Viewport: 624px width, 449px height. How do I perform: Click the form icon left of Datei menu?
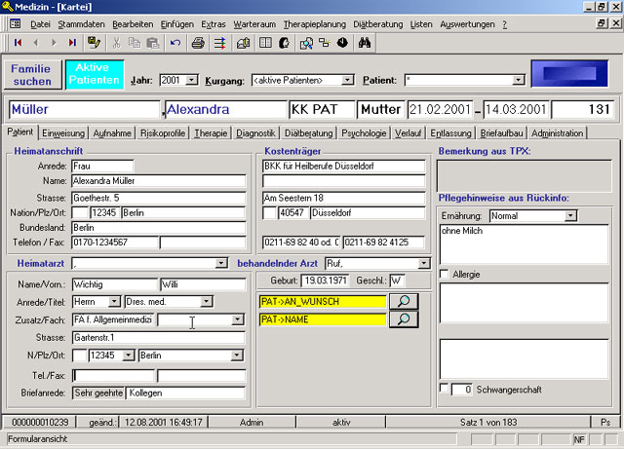click(x=16, y=23)
